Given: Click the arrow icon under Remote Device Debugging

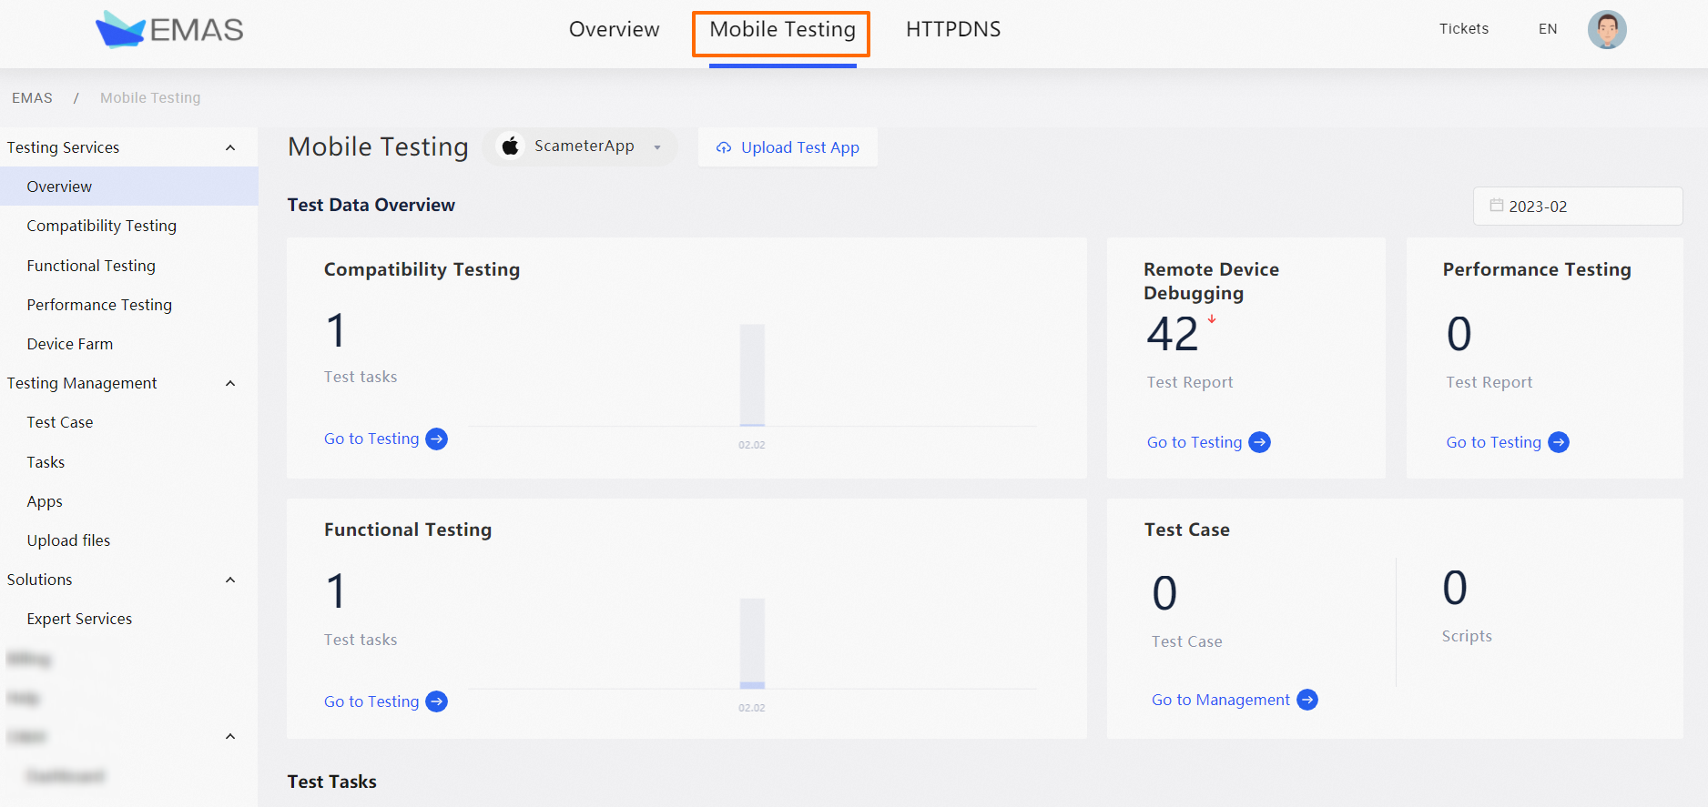Looking at the screenshot, I should pyautogui.click(x=1260, y=443).
